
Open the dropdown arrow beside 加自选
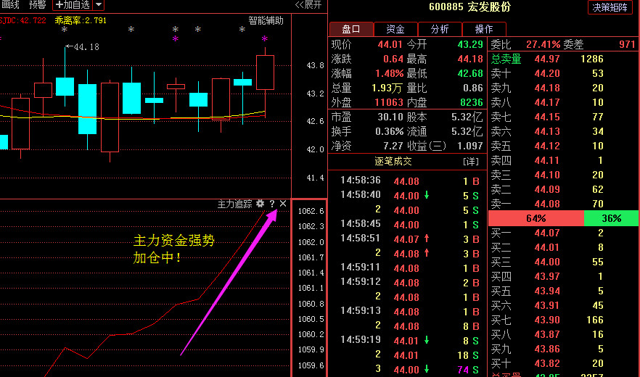[99, 5]
